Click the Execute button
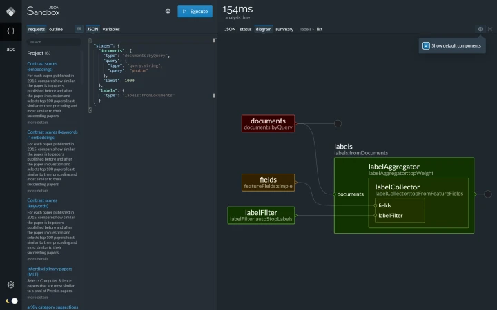The image size is (497, 310). tap(195, 11)
